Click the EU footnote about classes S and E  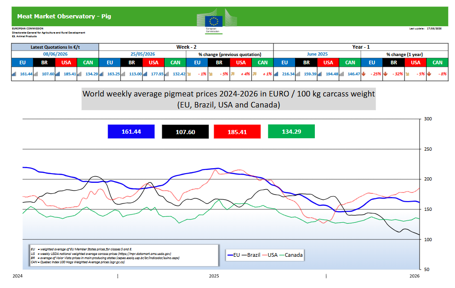point(81,249)
